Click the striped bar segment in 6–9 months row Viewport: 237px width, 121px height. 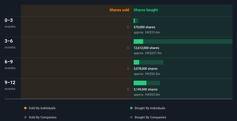[151, 62]
